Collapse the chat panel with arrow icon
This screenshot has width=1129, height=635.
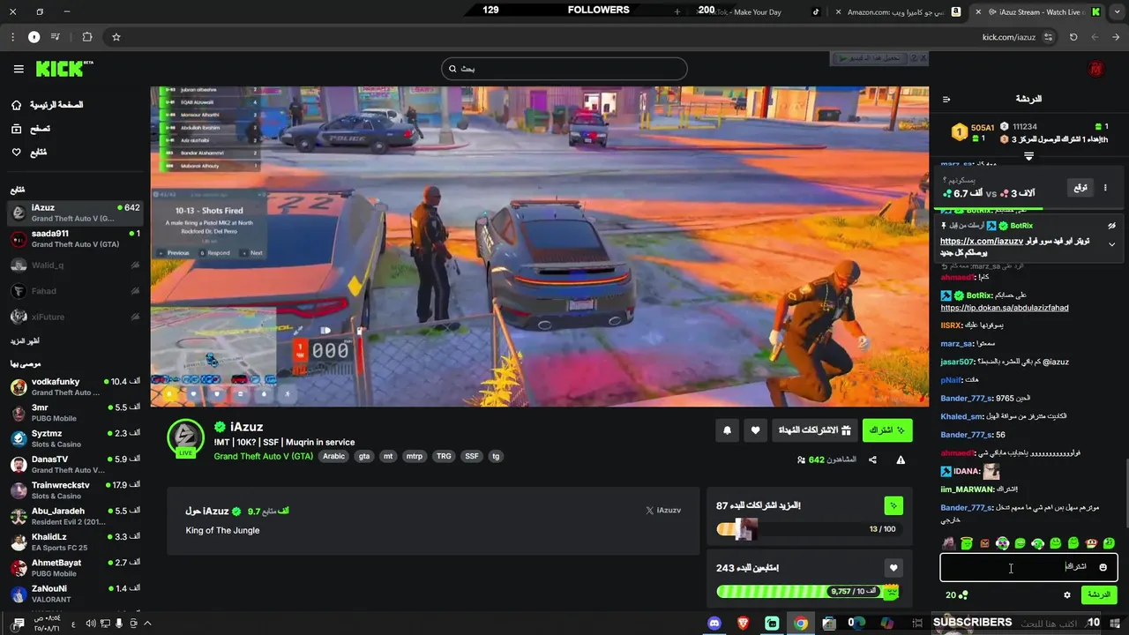[x=946, y=99]
